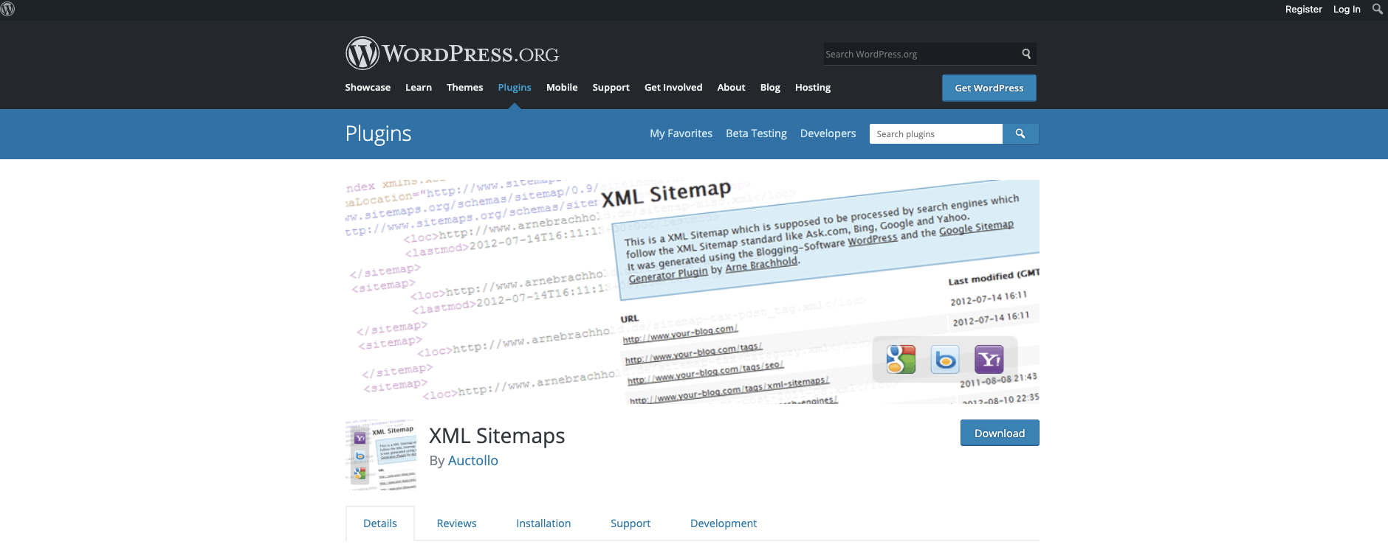
Task: Focus the Search plugins input field
Action: coord(935,133)
